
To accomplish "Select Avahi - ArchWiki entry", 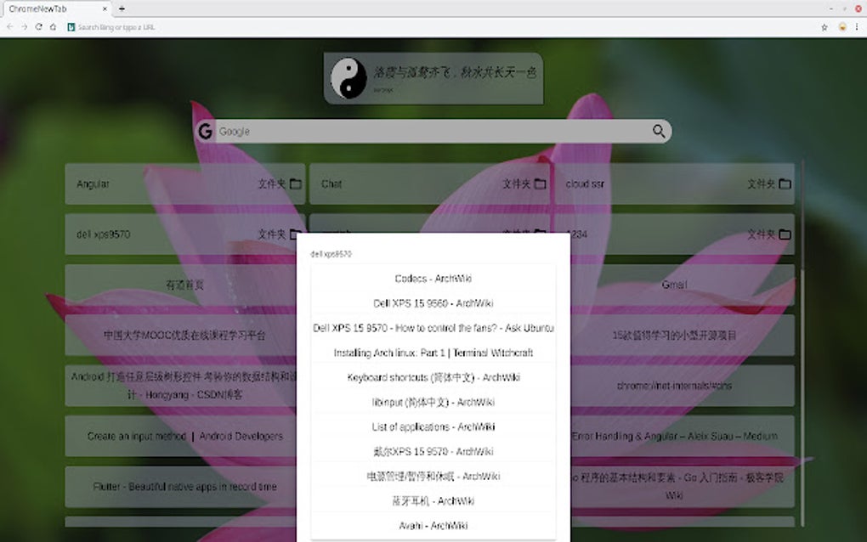I will pyautogui.click(x=433, y=525).
